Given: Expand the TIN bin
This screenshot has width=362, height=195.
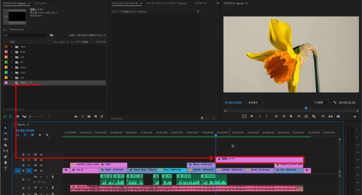Looking at the screenshot, I should 12,78.
